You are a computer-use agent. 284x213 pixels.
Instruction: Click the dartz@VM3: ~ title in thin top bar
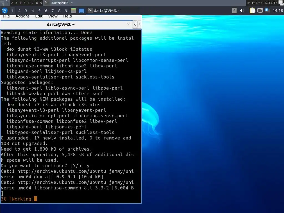[62, 3]
